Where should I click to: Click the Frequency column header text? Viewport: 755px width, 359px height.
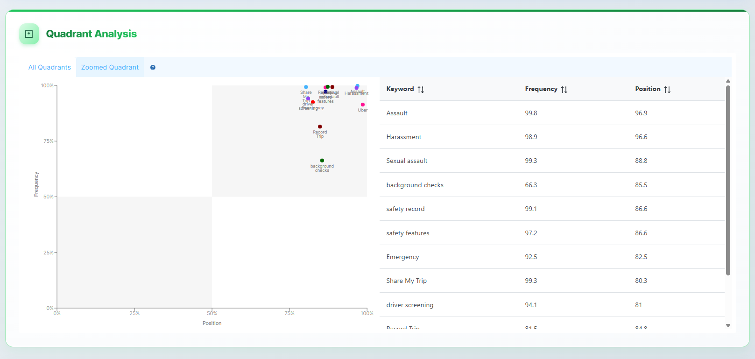pyautogui.click(x=541, y=89)
